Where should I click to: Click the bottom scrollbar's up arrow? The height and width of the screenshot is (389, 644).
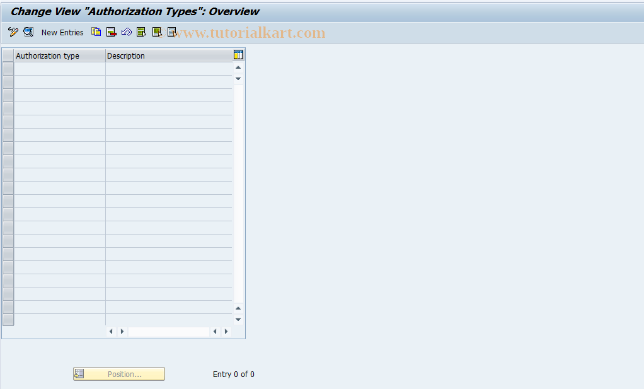click(x=238, y=308)
